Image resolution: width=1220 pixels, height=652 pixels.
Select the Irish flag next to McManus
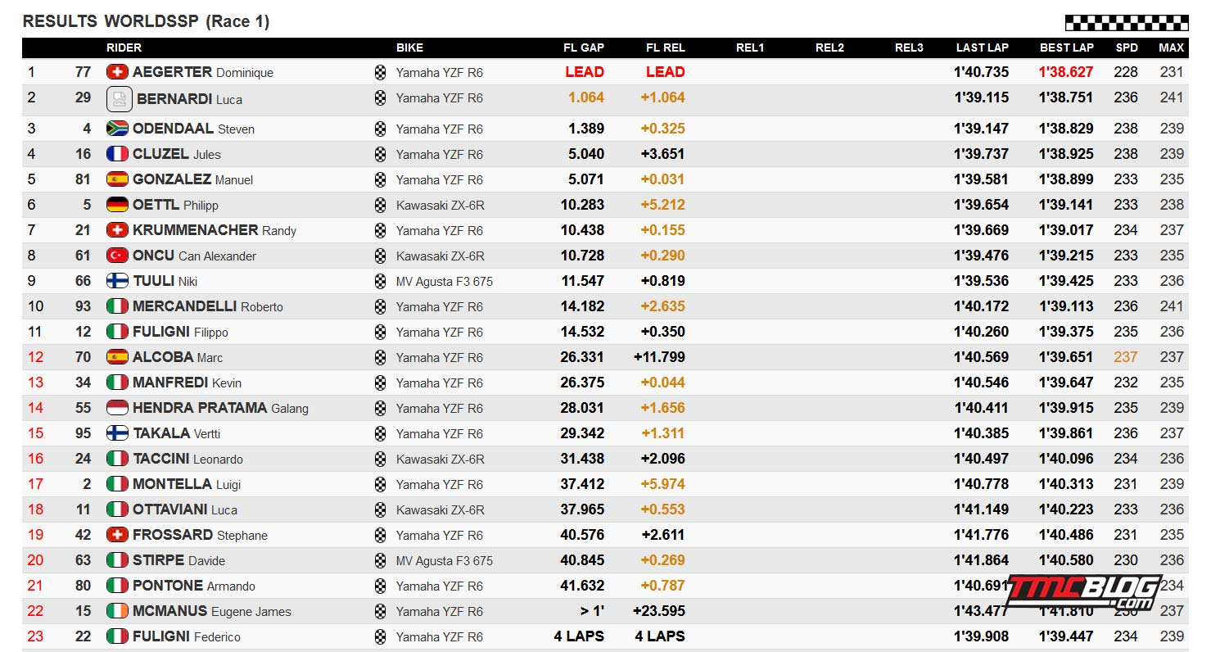click(x=117, y=611)
